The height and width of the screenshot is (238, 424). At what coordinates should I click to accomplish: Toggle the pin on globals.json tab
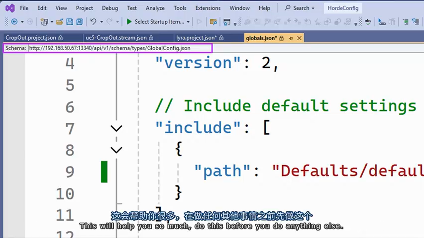(x=291, y=38)
